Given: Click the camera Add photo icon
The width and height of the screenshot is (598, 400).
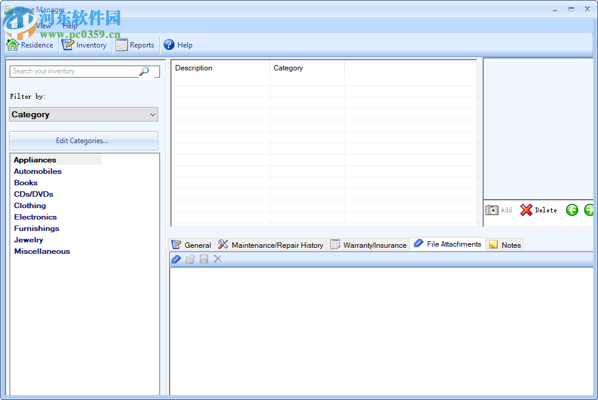Looking at the screenshot, I should 492,210.
